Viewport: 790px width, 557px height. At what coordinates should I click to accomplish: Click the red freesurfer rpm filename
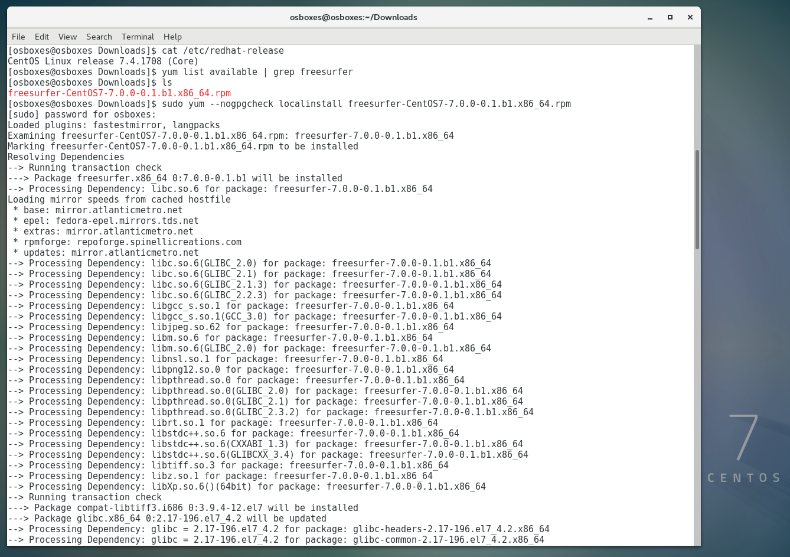pyautogui.click(x=119, y=93)
